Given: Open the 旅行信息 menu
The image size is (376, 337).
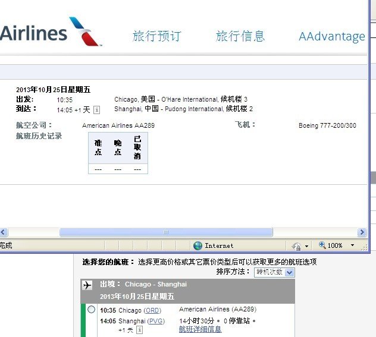Looking at the screenshot, I should coord(240,36).
